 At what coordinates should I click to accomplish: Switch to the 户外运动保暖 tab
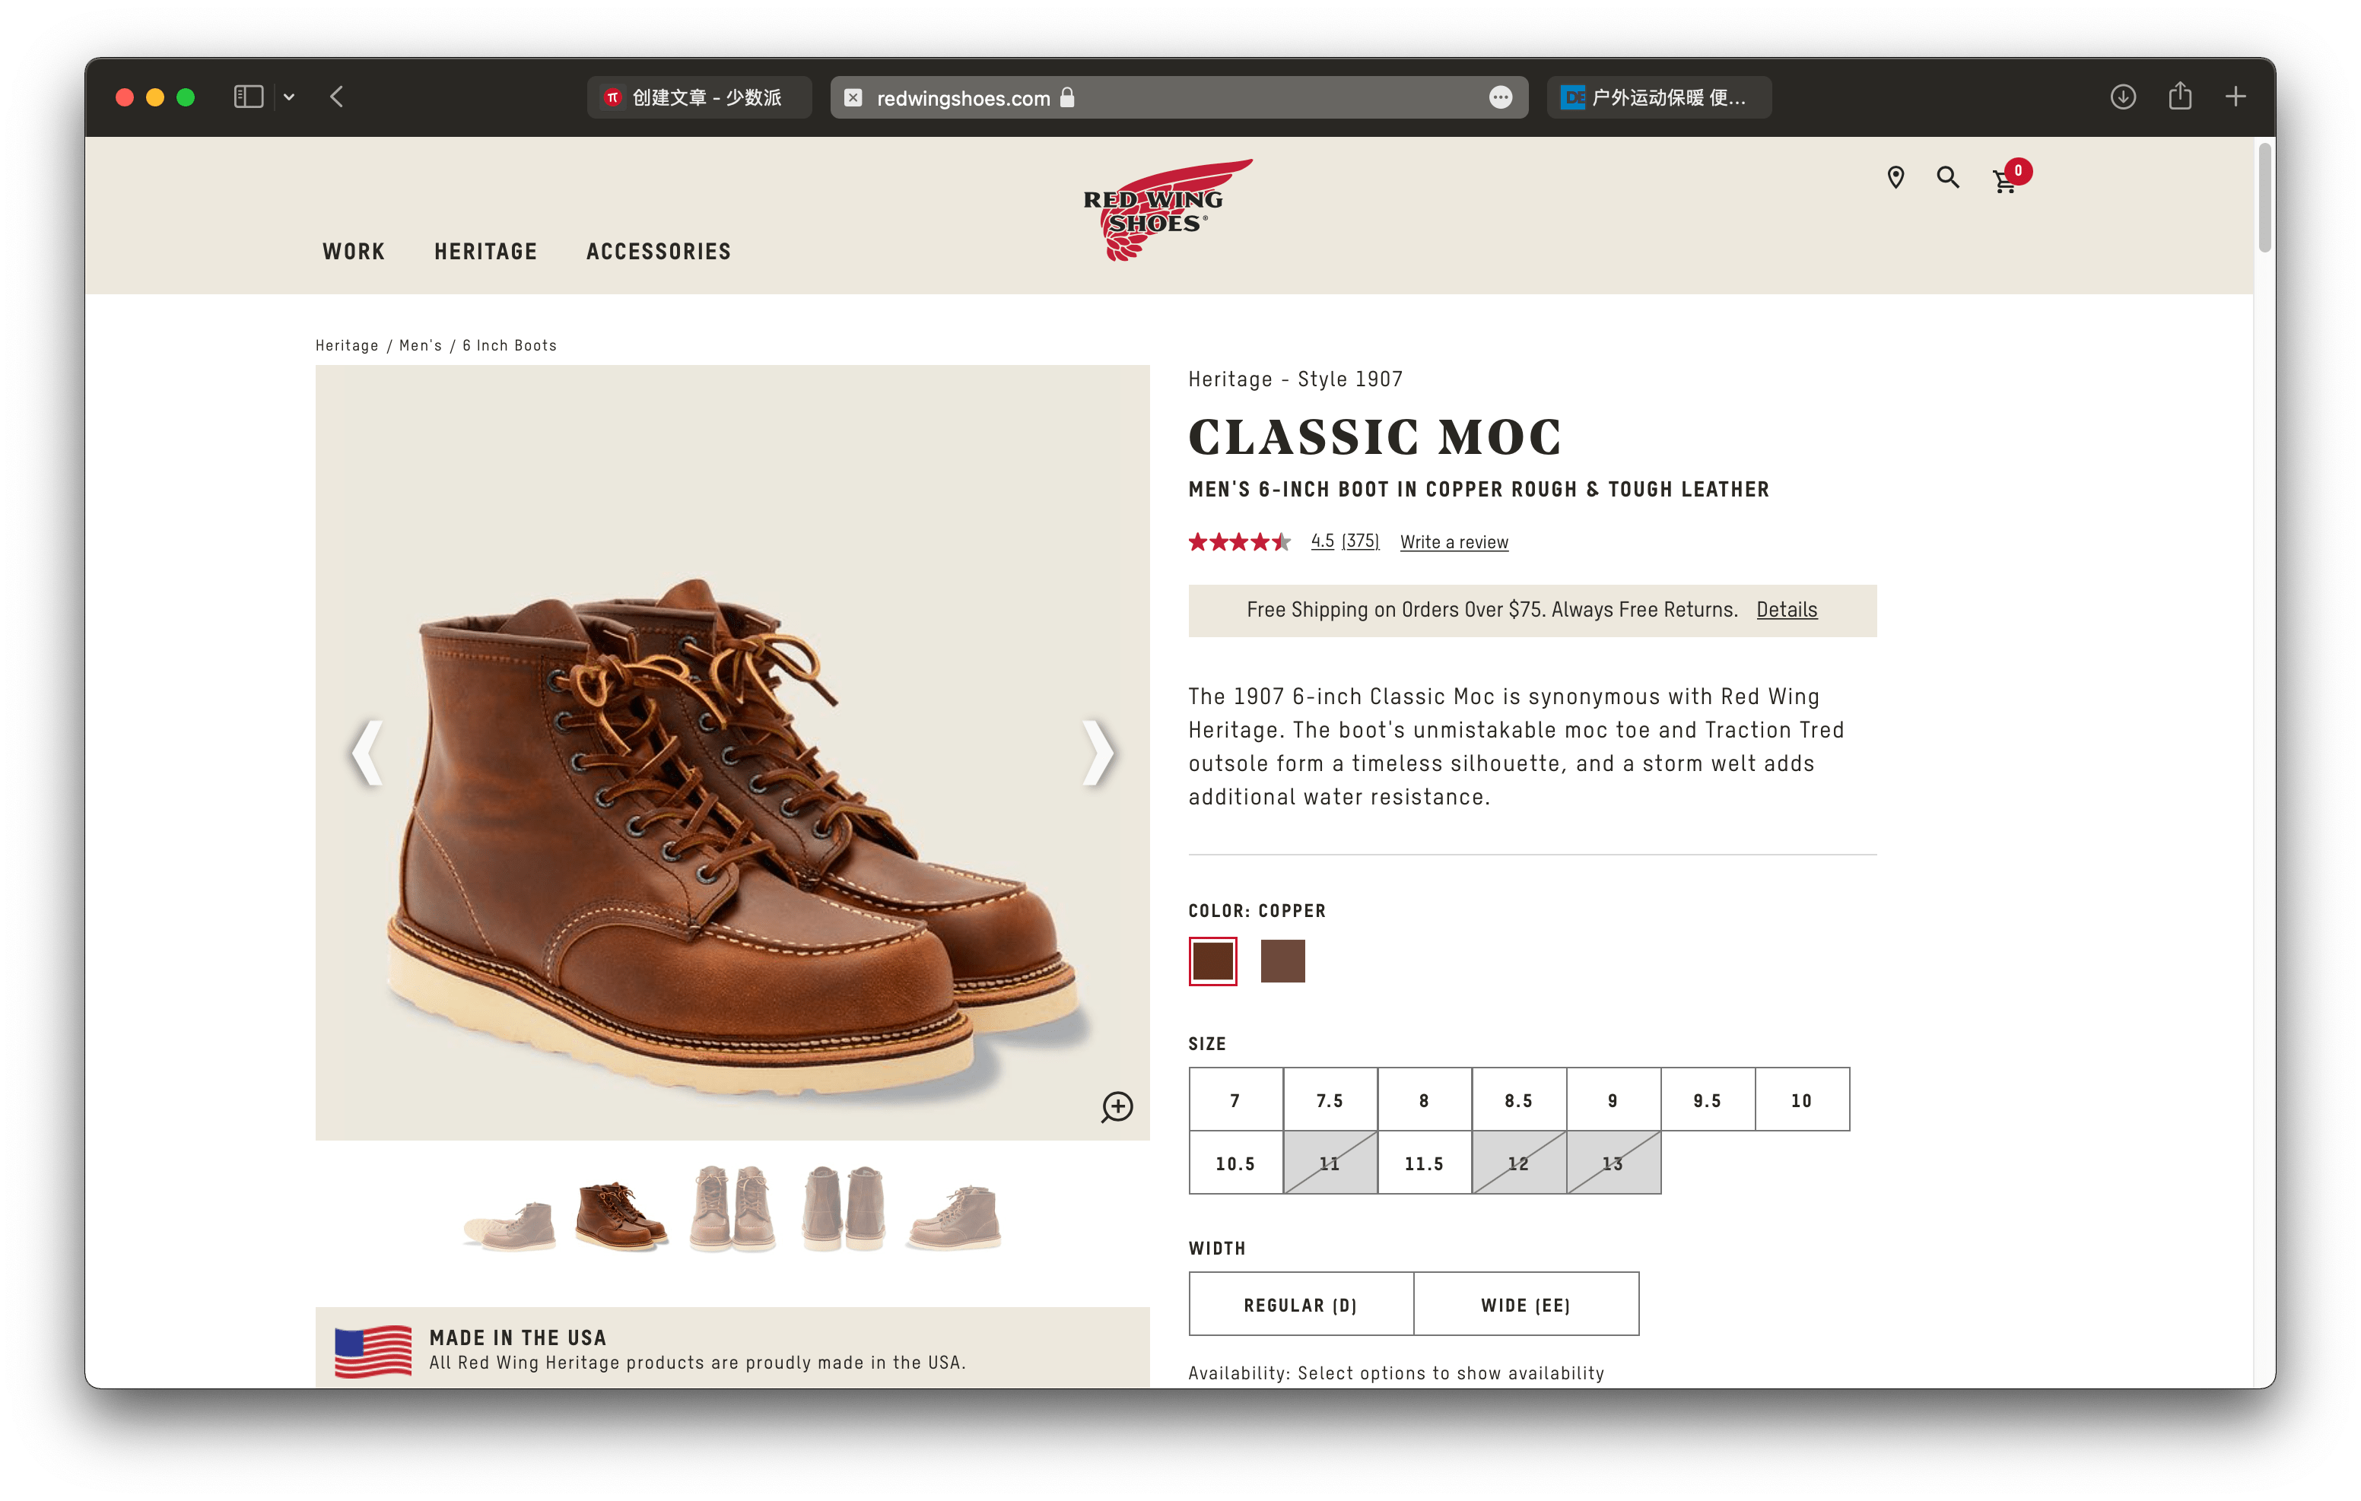coord(1659,97)
